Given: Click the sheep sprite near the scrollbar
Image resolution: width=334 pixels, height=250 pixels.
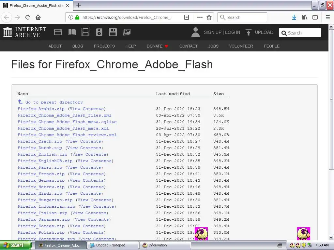Looking at the screenshot, I should pos(304,234).
